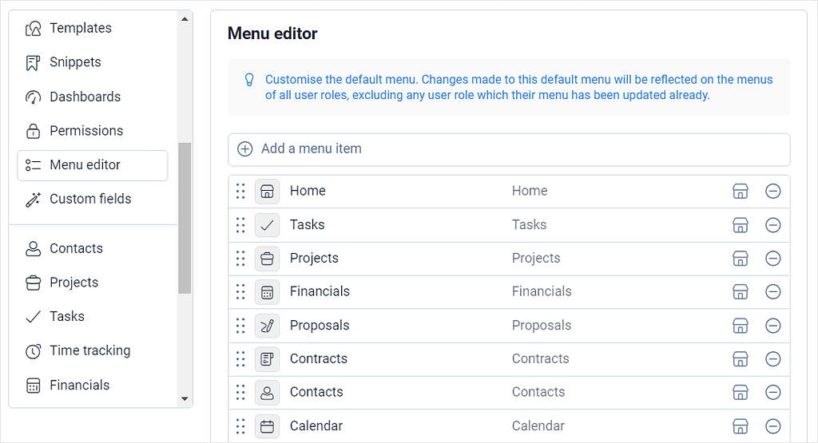Remove the Calendar menu item
Screen dimensions: 818x443
(x=773, y=426)
